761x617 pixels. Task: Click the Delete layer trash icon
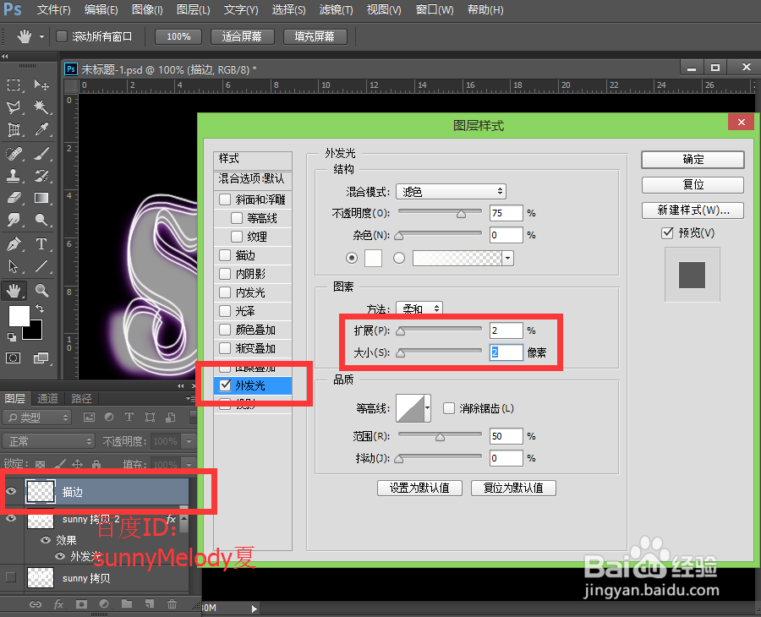[x=172, y=604]
